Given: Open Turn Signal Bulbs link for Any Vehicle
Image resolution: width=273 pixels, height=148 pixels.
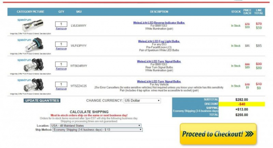Looking at the screenshot, I should coord(159,81).
